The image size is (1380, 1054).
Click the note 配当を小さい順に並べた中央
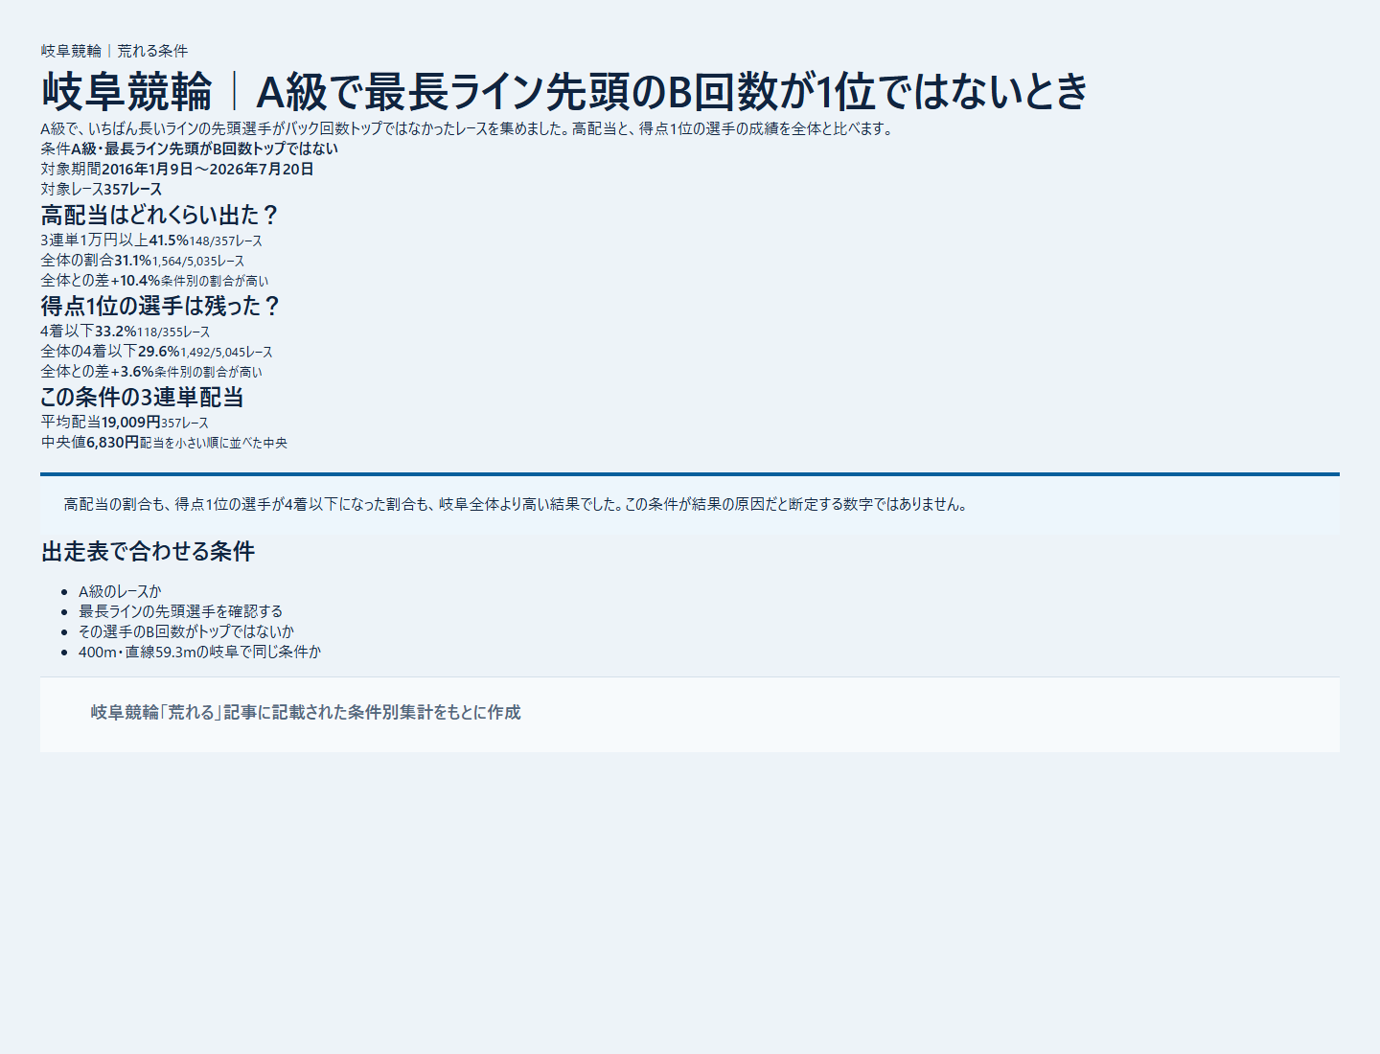click(214, 443)
